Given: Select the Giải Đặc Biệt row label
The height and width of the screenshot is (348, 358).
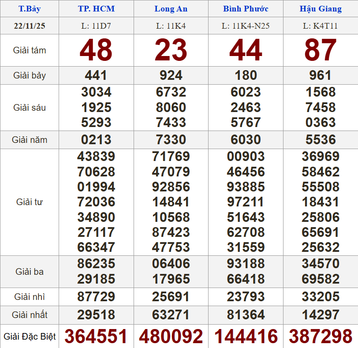Looking at the screenshot, I should (x=30, y=337).
